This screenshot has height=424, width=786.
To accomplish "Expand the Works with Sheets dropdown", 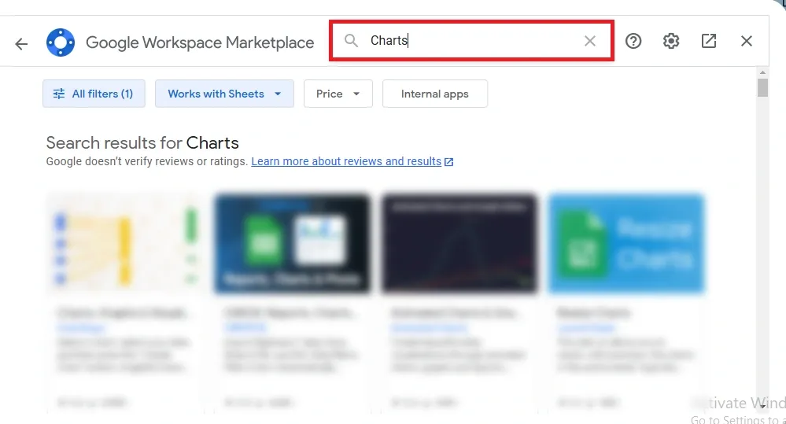I will coord(224,94).
